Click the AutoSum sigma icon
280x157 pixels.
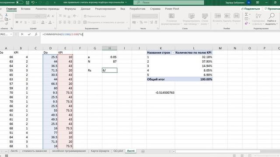(x=246, y=14)
